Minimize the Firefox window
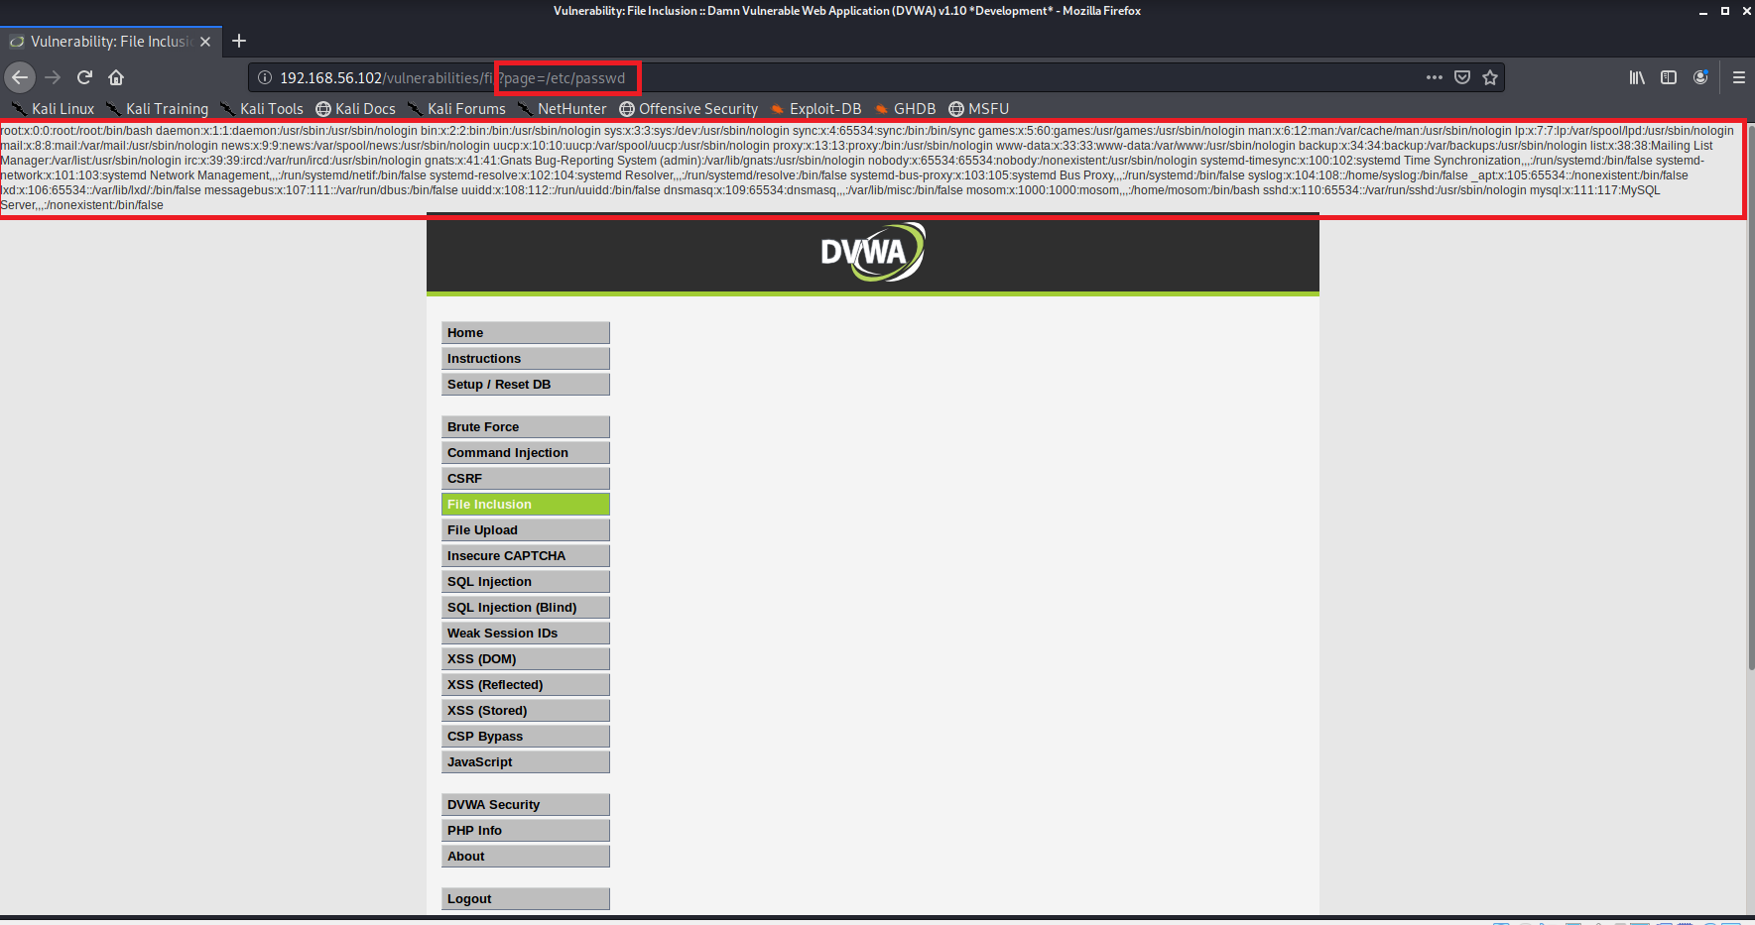Image resolution: width=1755 pixels, height=925 pixels. tap(1703, 11)
